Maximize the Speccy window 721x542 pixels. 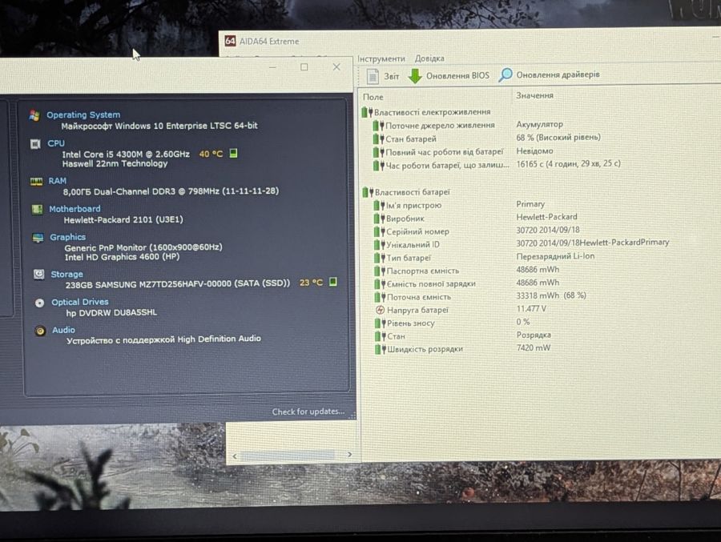[x=304, y=67]
